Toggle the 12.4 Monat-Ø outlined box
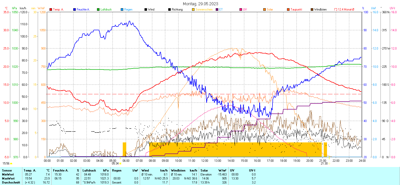 336,9
